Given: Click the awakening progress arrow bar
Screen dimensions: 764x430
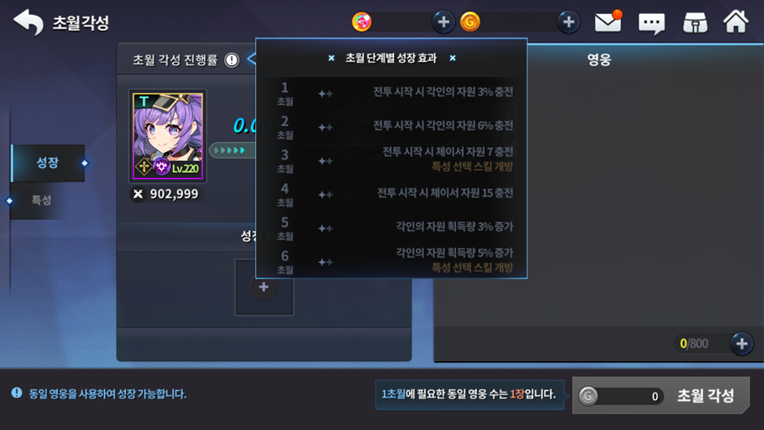Looking at the screenshot, I should pyautogui.click(x=232, y=150).
